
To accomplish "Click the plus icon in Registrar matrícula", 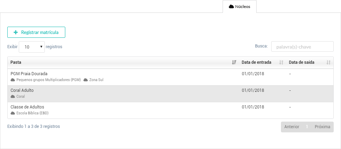I will point(16,32).
